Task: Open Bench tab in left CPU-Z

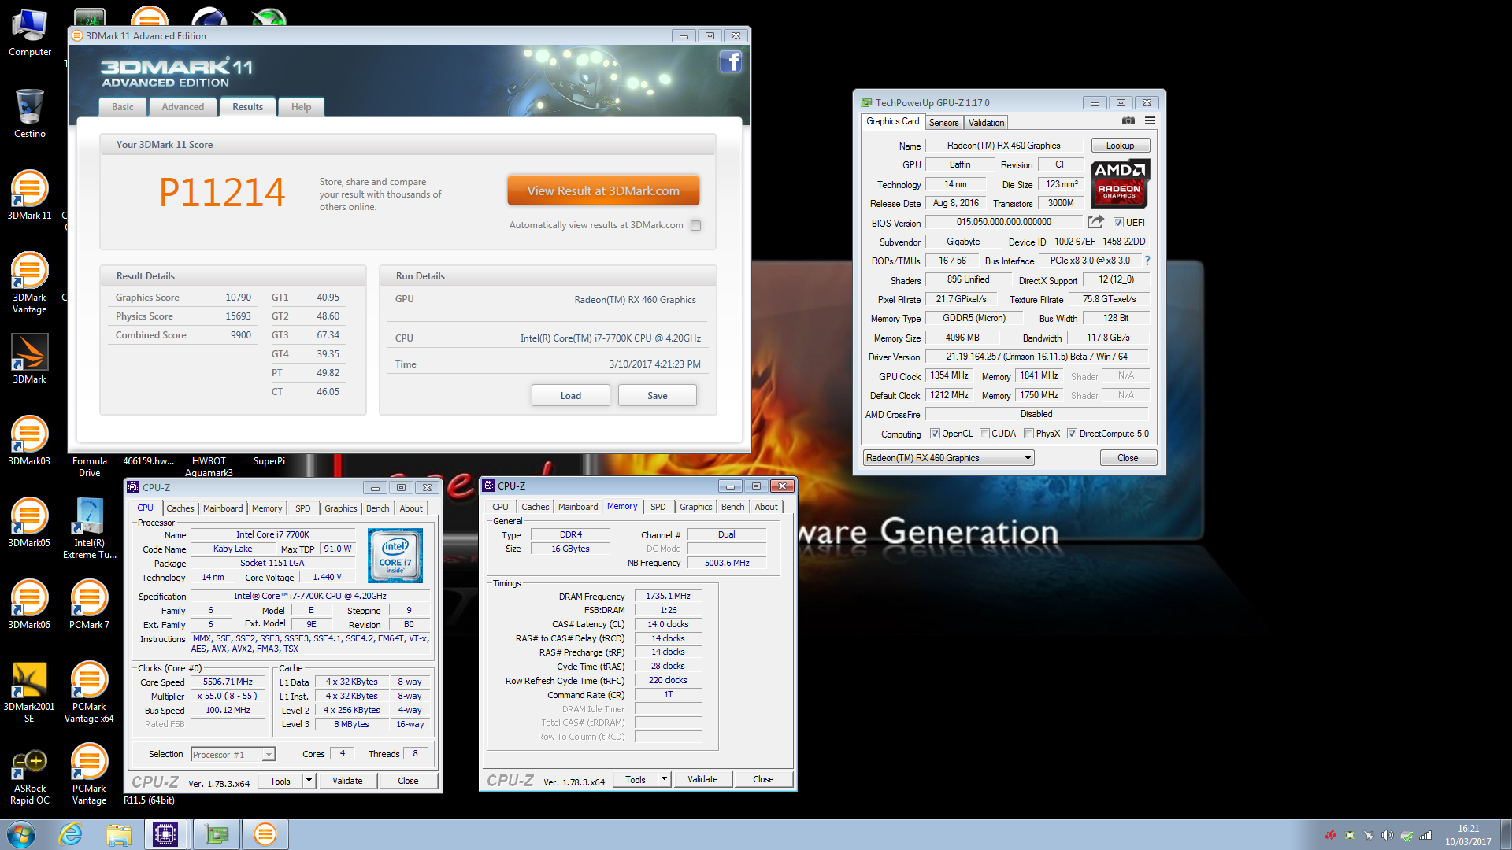Action: point(378,508)
